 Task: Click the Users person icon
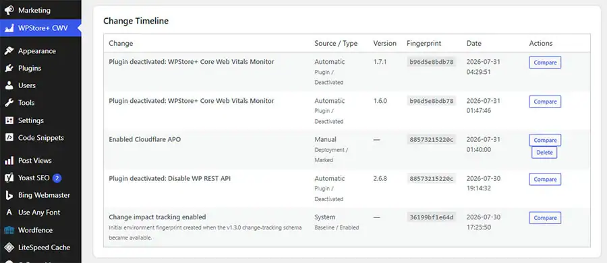tap(9, 85)
